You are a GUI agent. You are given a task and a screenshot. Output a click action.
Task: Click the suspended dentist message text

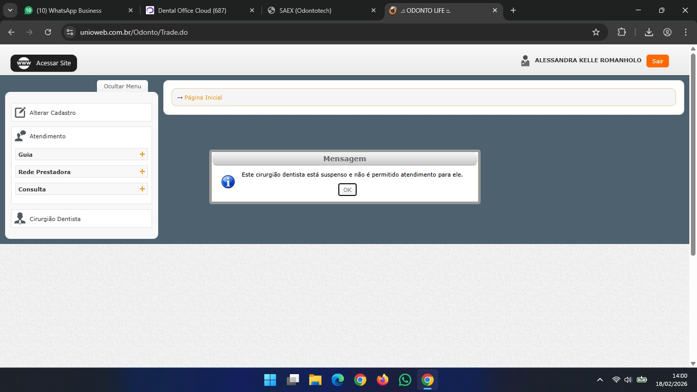point(352,175)
